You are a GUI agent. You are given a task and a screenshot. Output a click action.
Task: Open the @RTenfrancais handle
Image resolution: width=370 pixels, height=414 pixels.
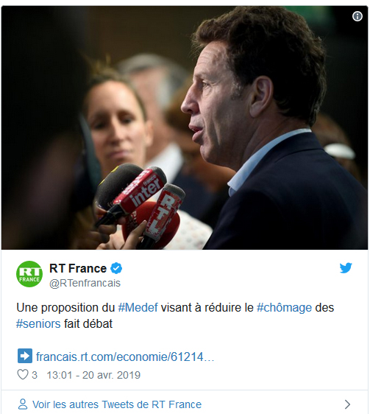pyautogui.click(x=85, y=283)
